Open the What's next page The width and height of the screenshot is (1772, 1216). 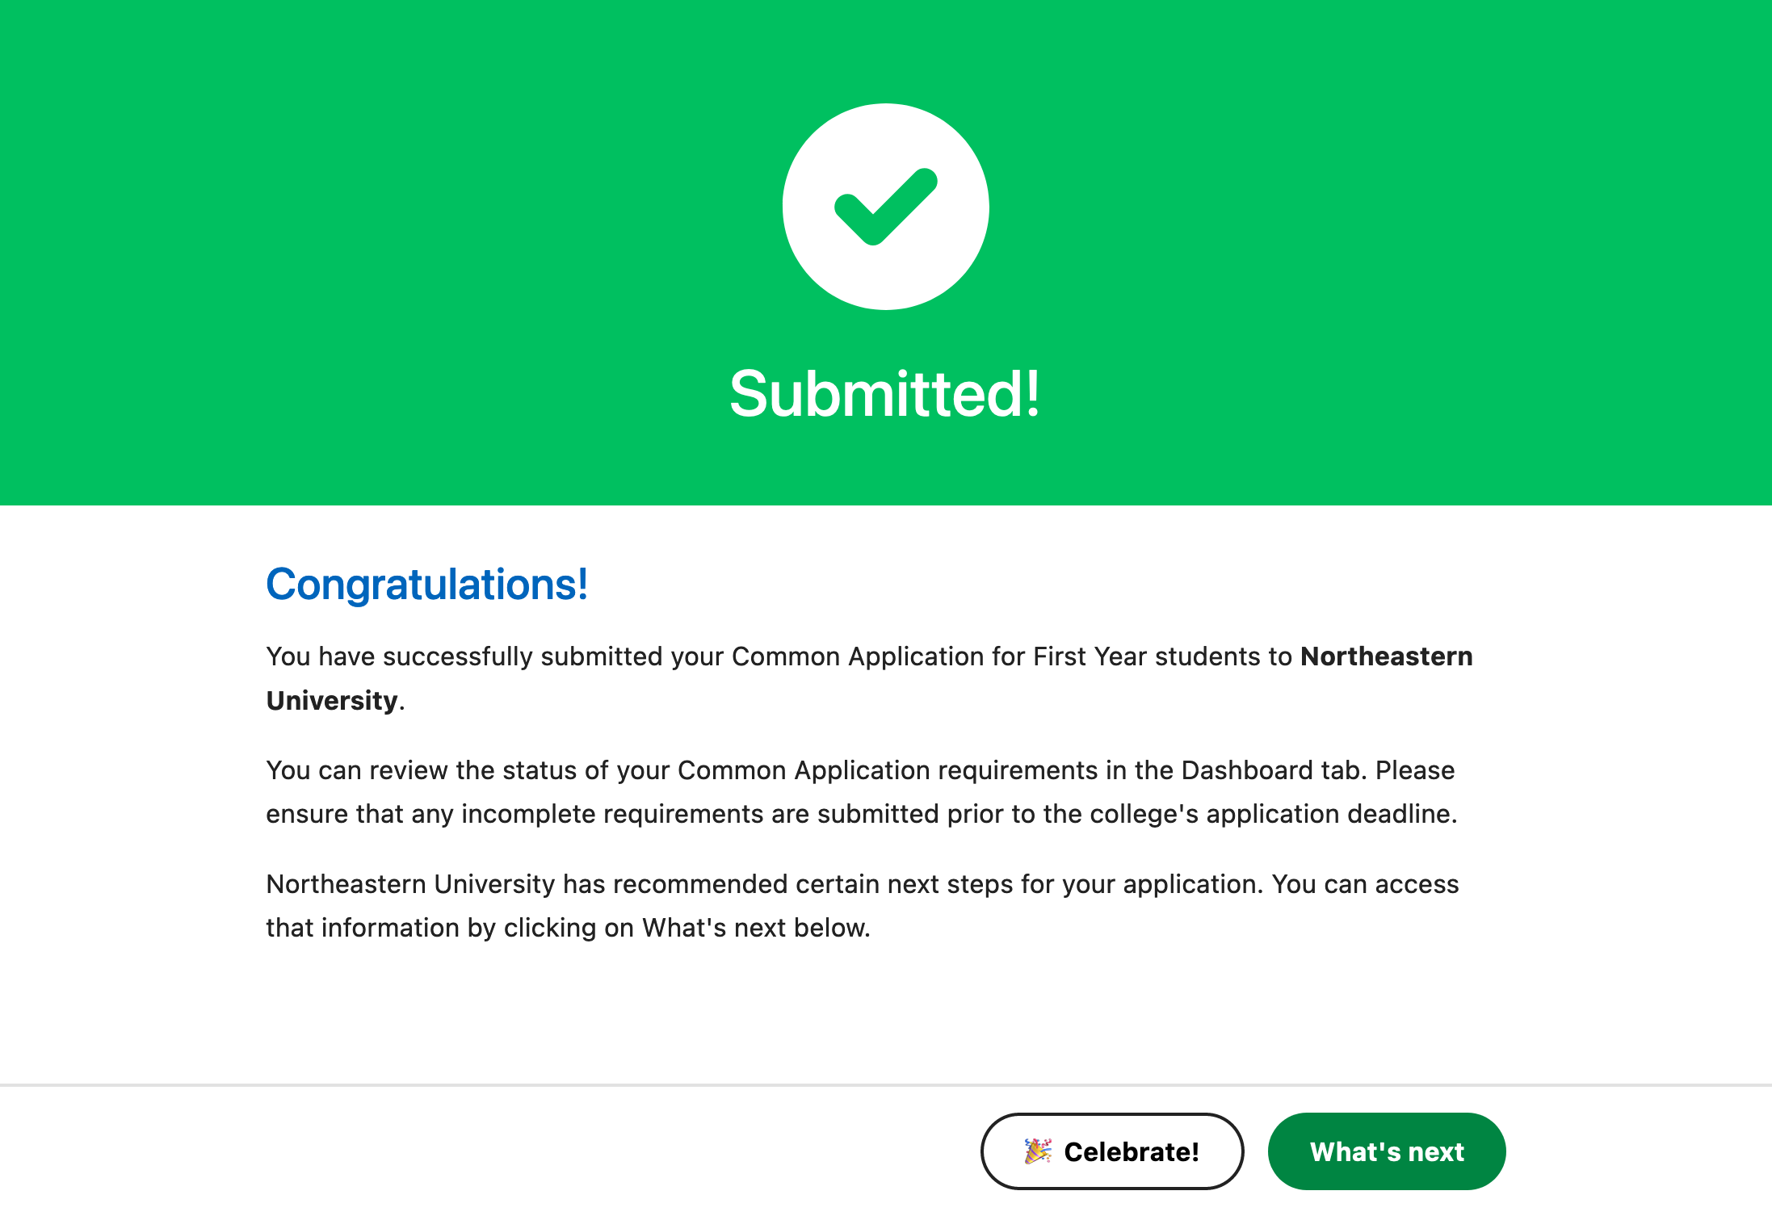tap(1386, 1151)
